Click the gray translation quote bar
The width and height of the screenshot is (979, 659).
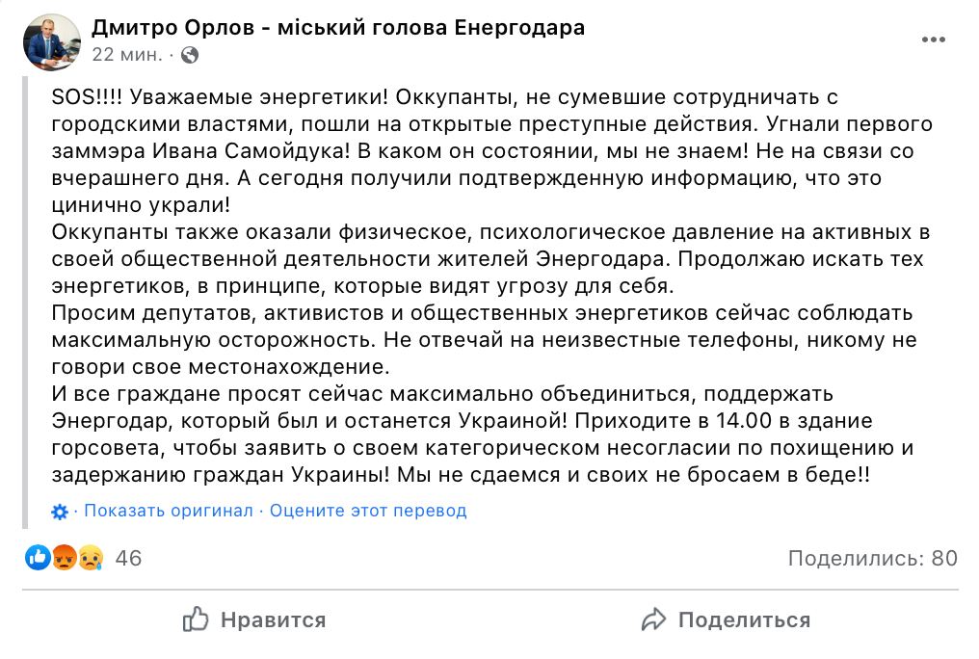(x=25, y=303)
